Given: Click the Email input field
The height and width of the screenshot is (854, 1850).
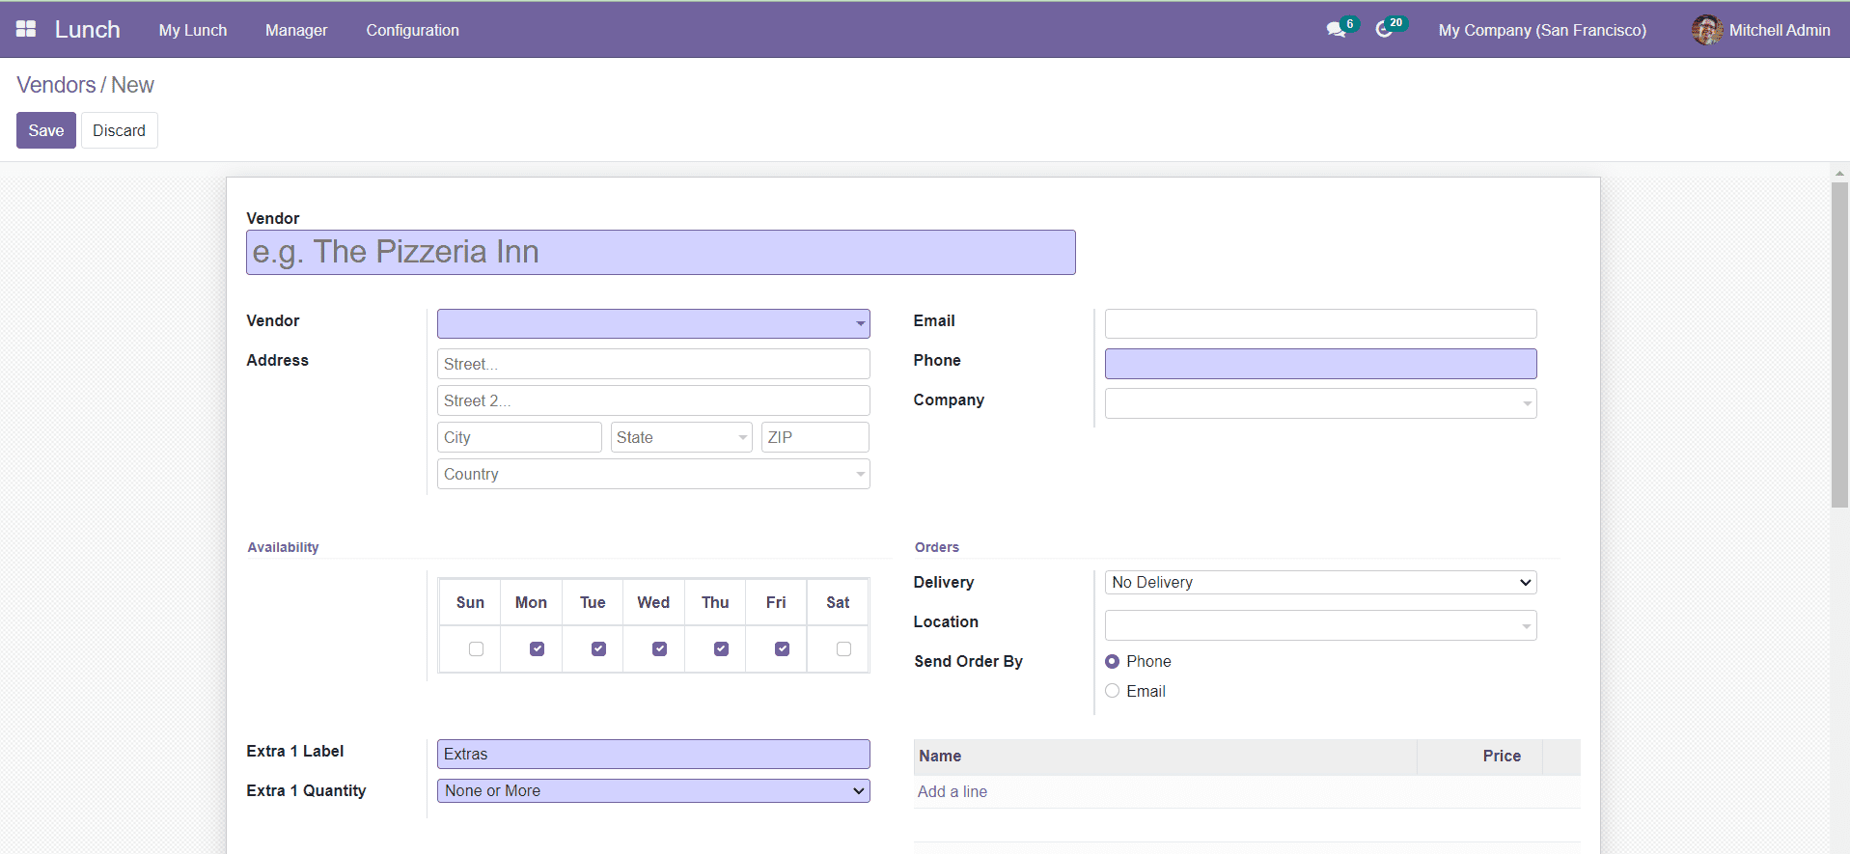Looking at the screenshot, I should pos(1320,323).
